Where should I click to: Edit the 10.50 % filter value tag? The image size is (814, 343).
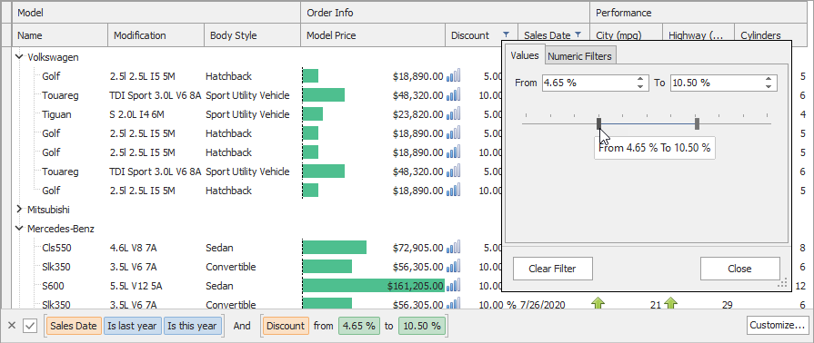pos(422,326)
